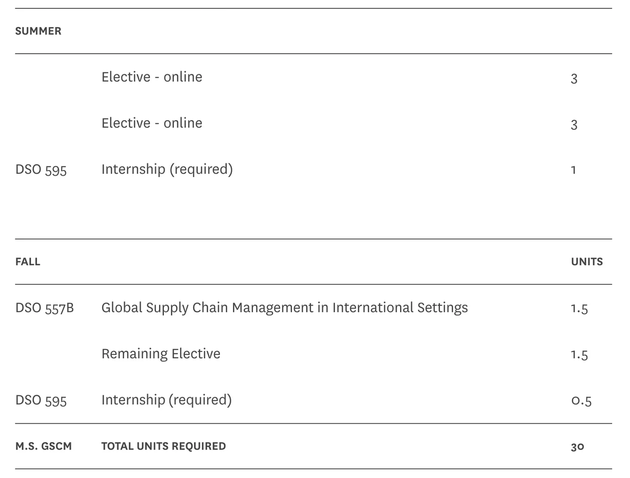630x478 pixels.
Task: Click the UNITS column header
Action: (x=587, y=262)
